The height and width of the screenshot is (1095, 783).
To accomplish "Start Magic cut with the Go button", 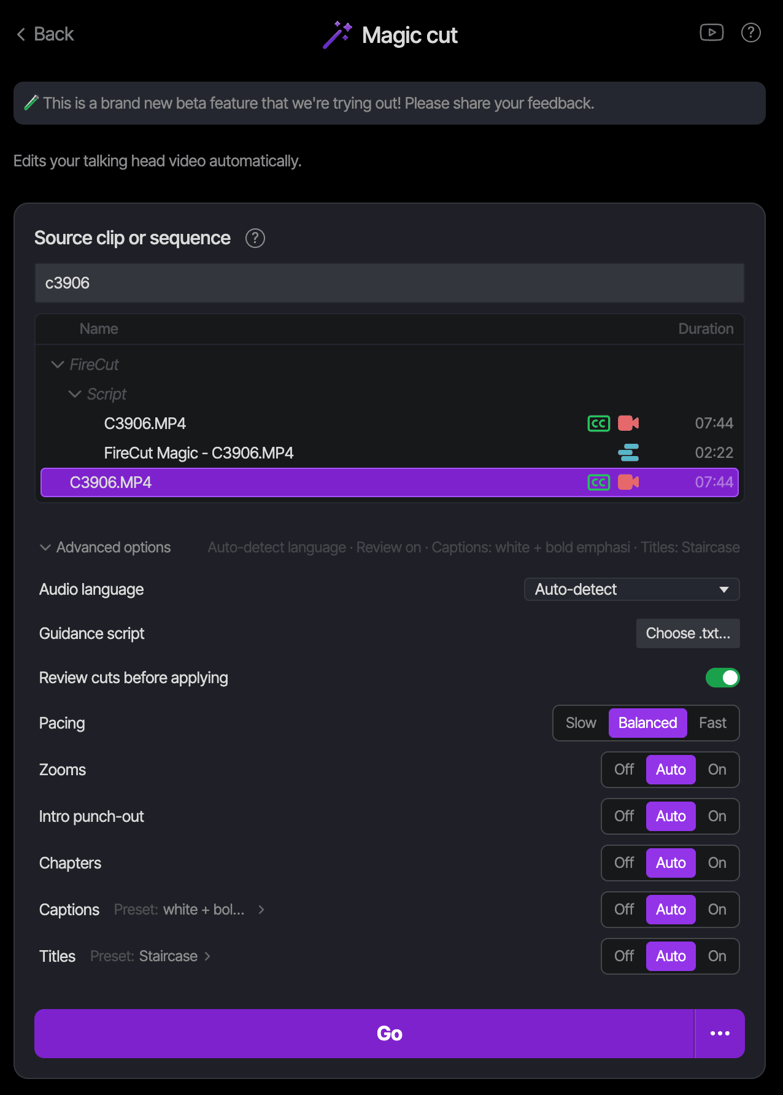I will click(364, 1034).
